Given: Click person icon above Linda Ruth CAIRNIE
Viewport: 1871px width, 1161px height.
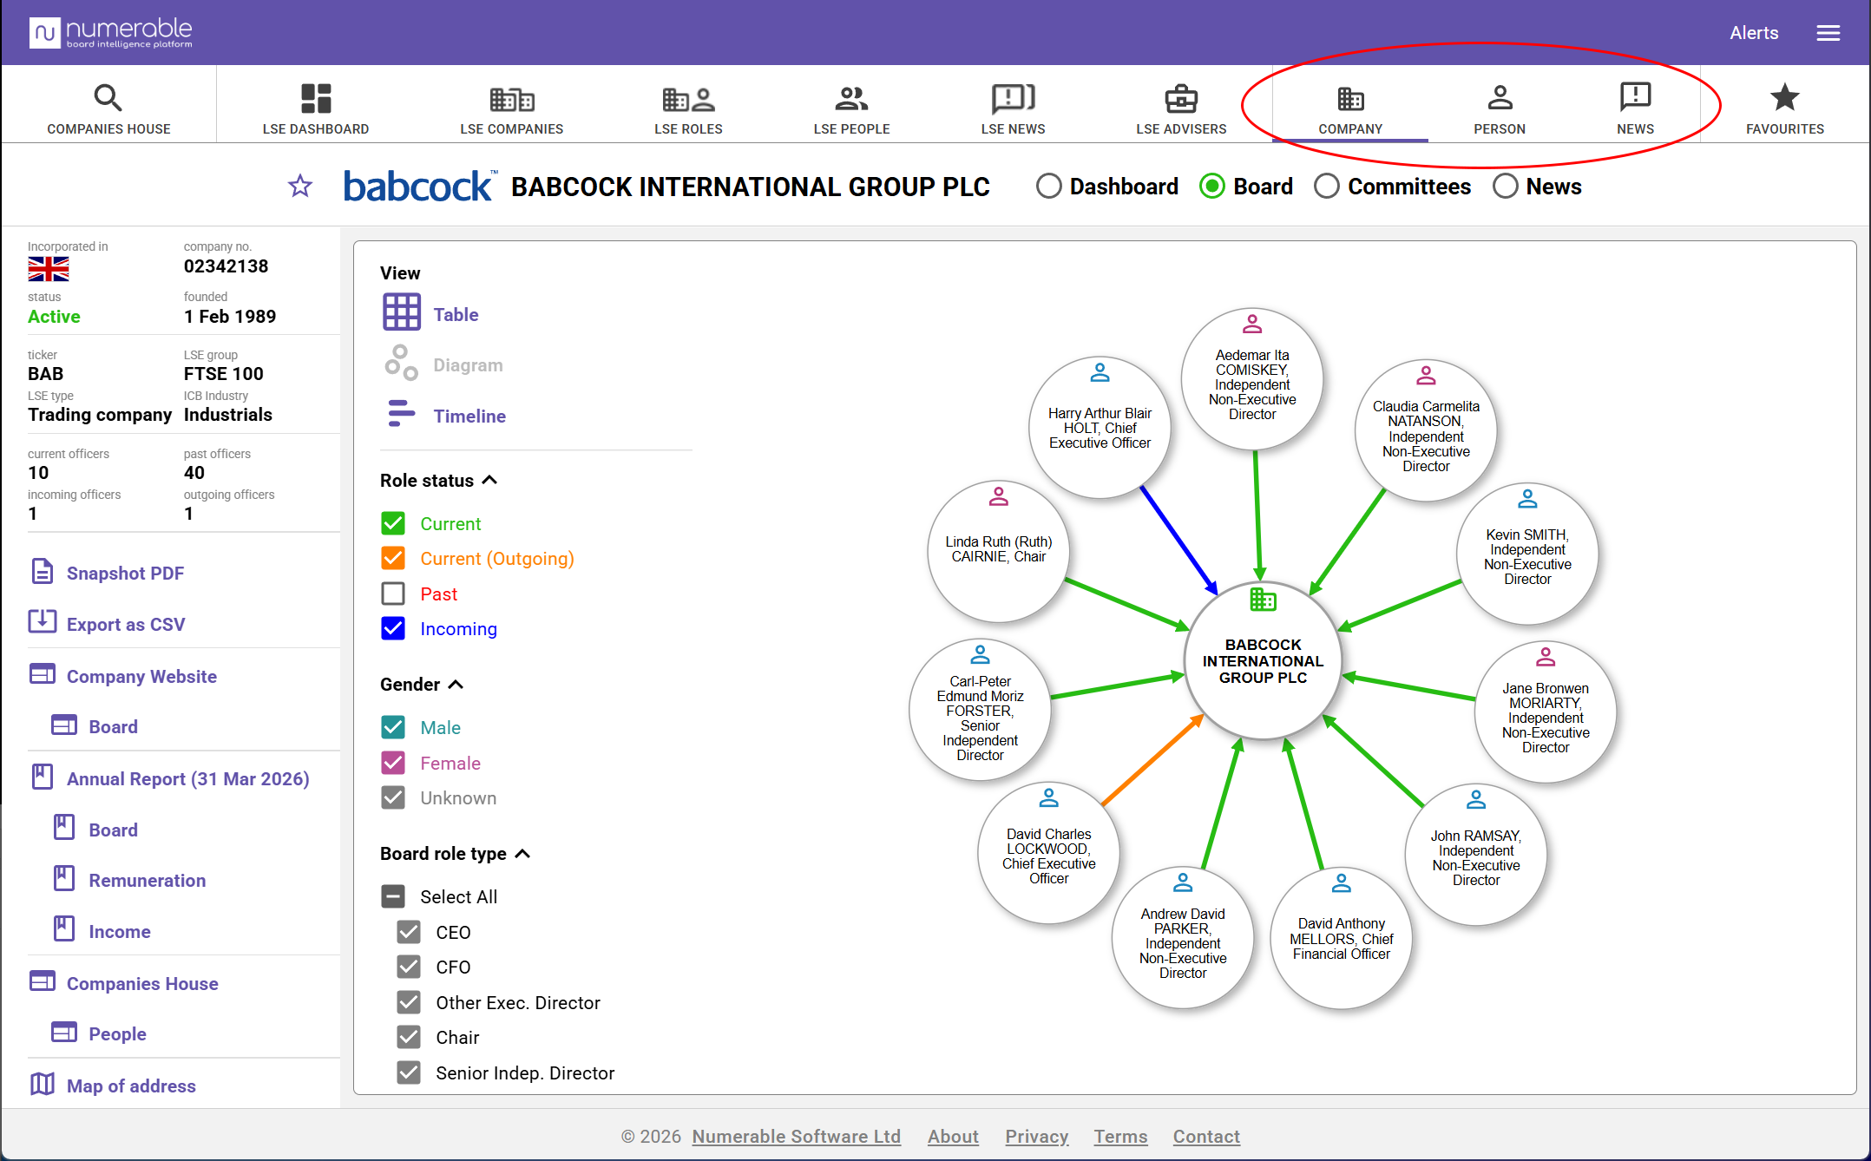Looking at the screenshot, I should coord(999,496).
